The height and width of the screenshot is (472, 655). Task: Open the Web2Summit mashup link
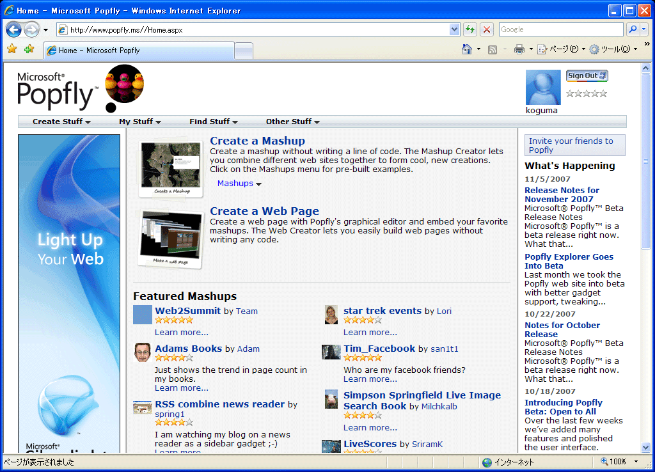pos(187,311)
